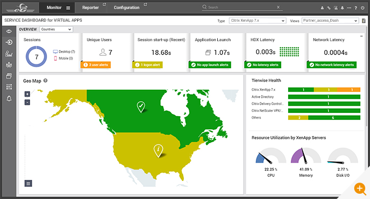Open the user group icon in sidebar
The width and height of the screenshot is (370, 199).
9,65
